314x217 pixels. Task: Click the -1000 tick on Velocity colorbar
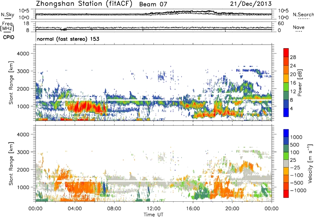[298, 190]
